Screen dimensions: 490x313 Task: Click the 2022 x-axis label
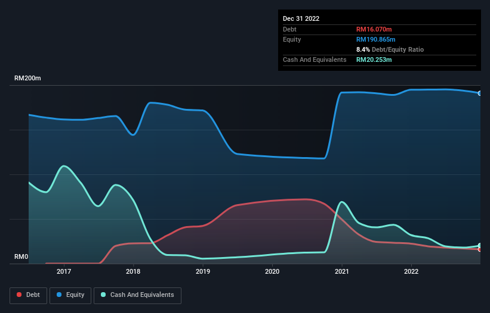pos(411,271)
